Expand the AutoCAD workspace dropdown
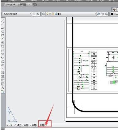The height and width of the screenshot is (130, 118). (31, 14)
